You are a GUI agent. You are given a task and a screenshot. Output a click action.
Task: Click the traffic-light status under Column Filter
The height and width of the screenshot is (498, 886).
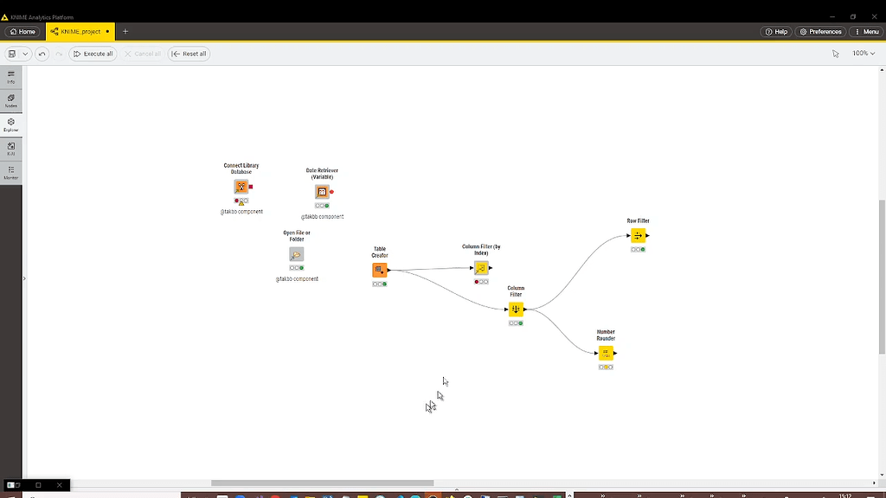516,322
